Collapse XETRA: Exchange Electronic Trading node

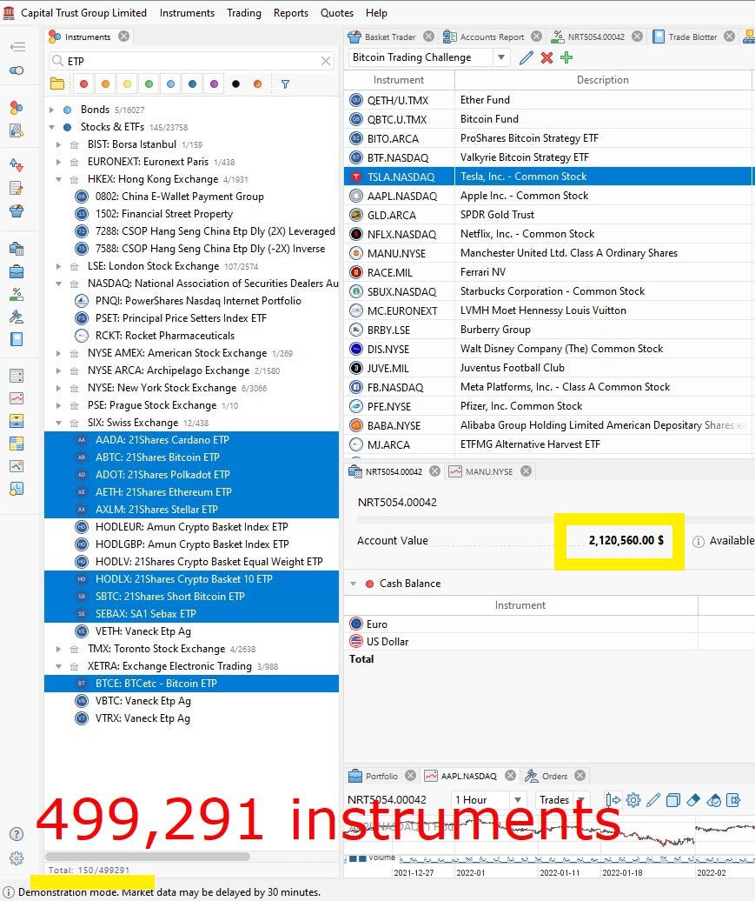(58, 666)
